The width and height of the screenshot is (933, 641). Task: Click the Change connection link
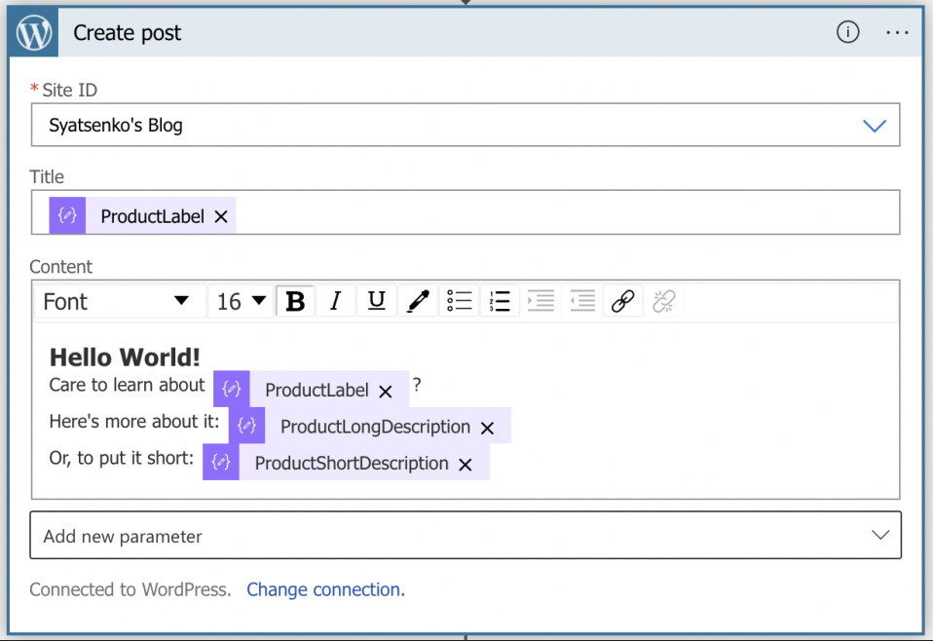(325, 589)
